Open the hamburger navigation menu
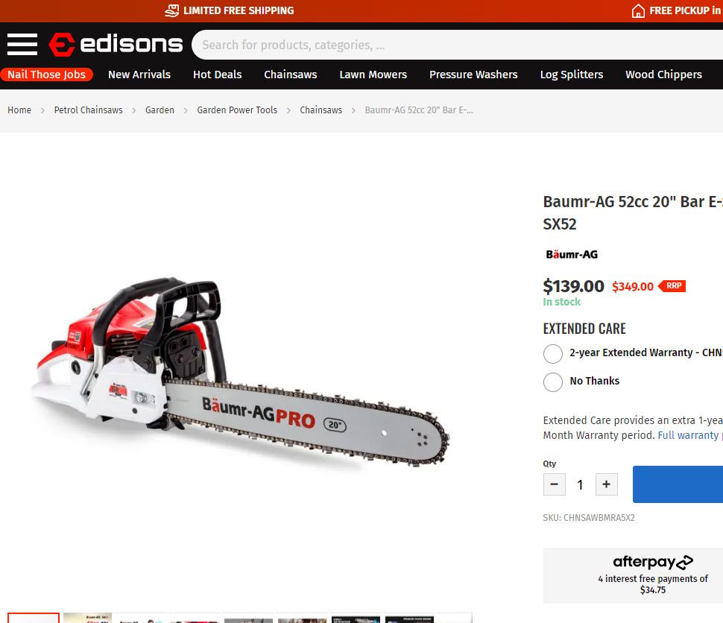This screenshot has width=723, height=623. pos(22,44)
